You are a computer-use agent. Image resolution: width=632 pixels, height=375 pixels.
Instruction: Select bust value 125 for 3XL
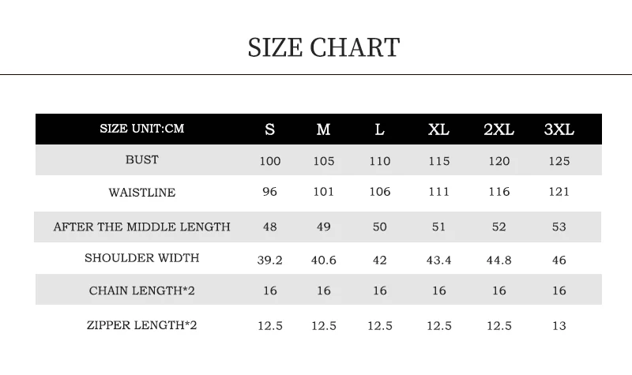click(x=559, y=161)
